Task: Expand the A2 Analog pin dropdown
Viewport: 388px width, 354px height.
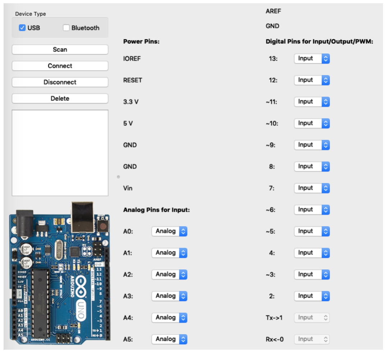Action: coord(169,274)
